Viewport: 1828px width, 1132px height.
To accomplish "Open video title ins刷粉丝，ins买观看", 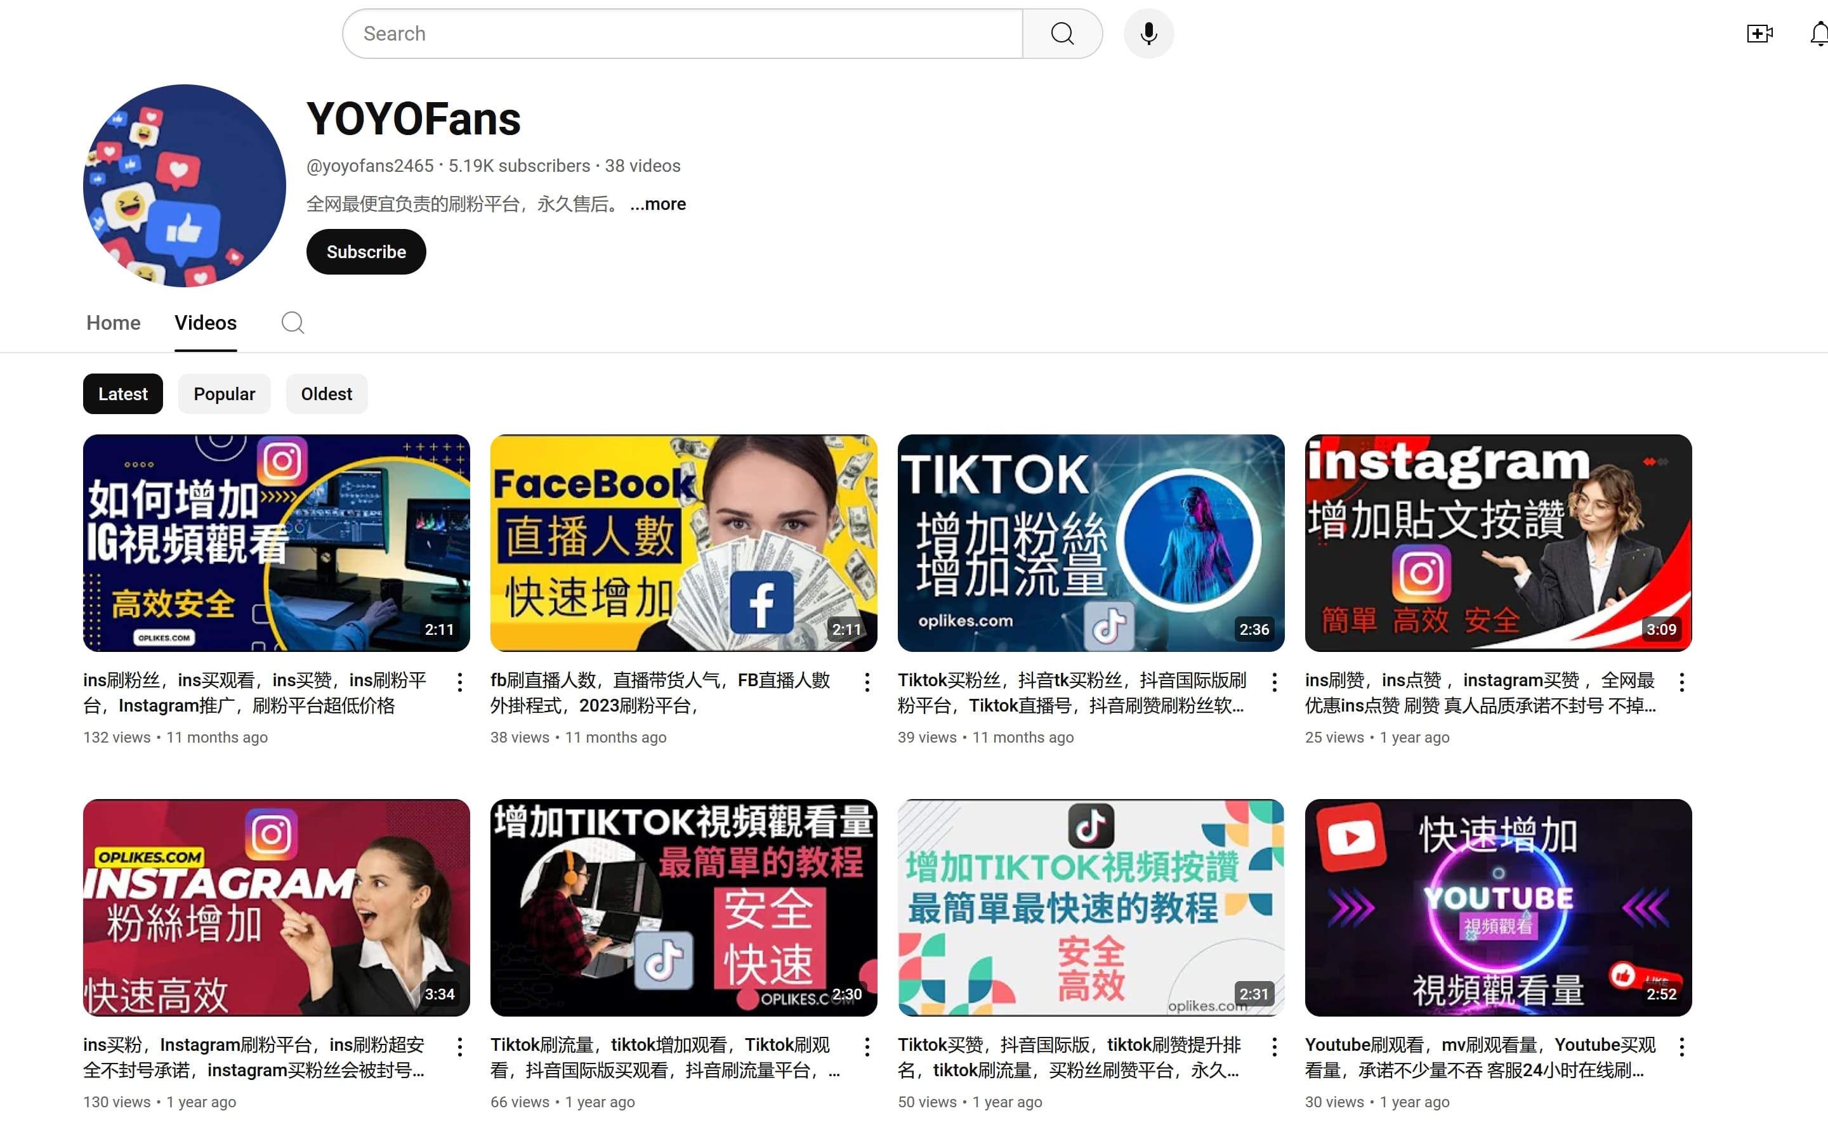I will [x=254, y=693].
